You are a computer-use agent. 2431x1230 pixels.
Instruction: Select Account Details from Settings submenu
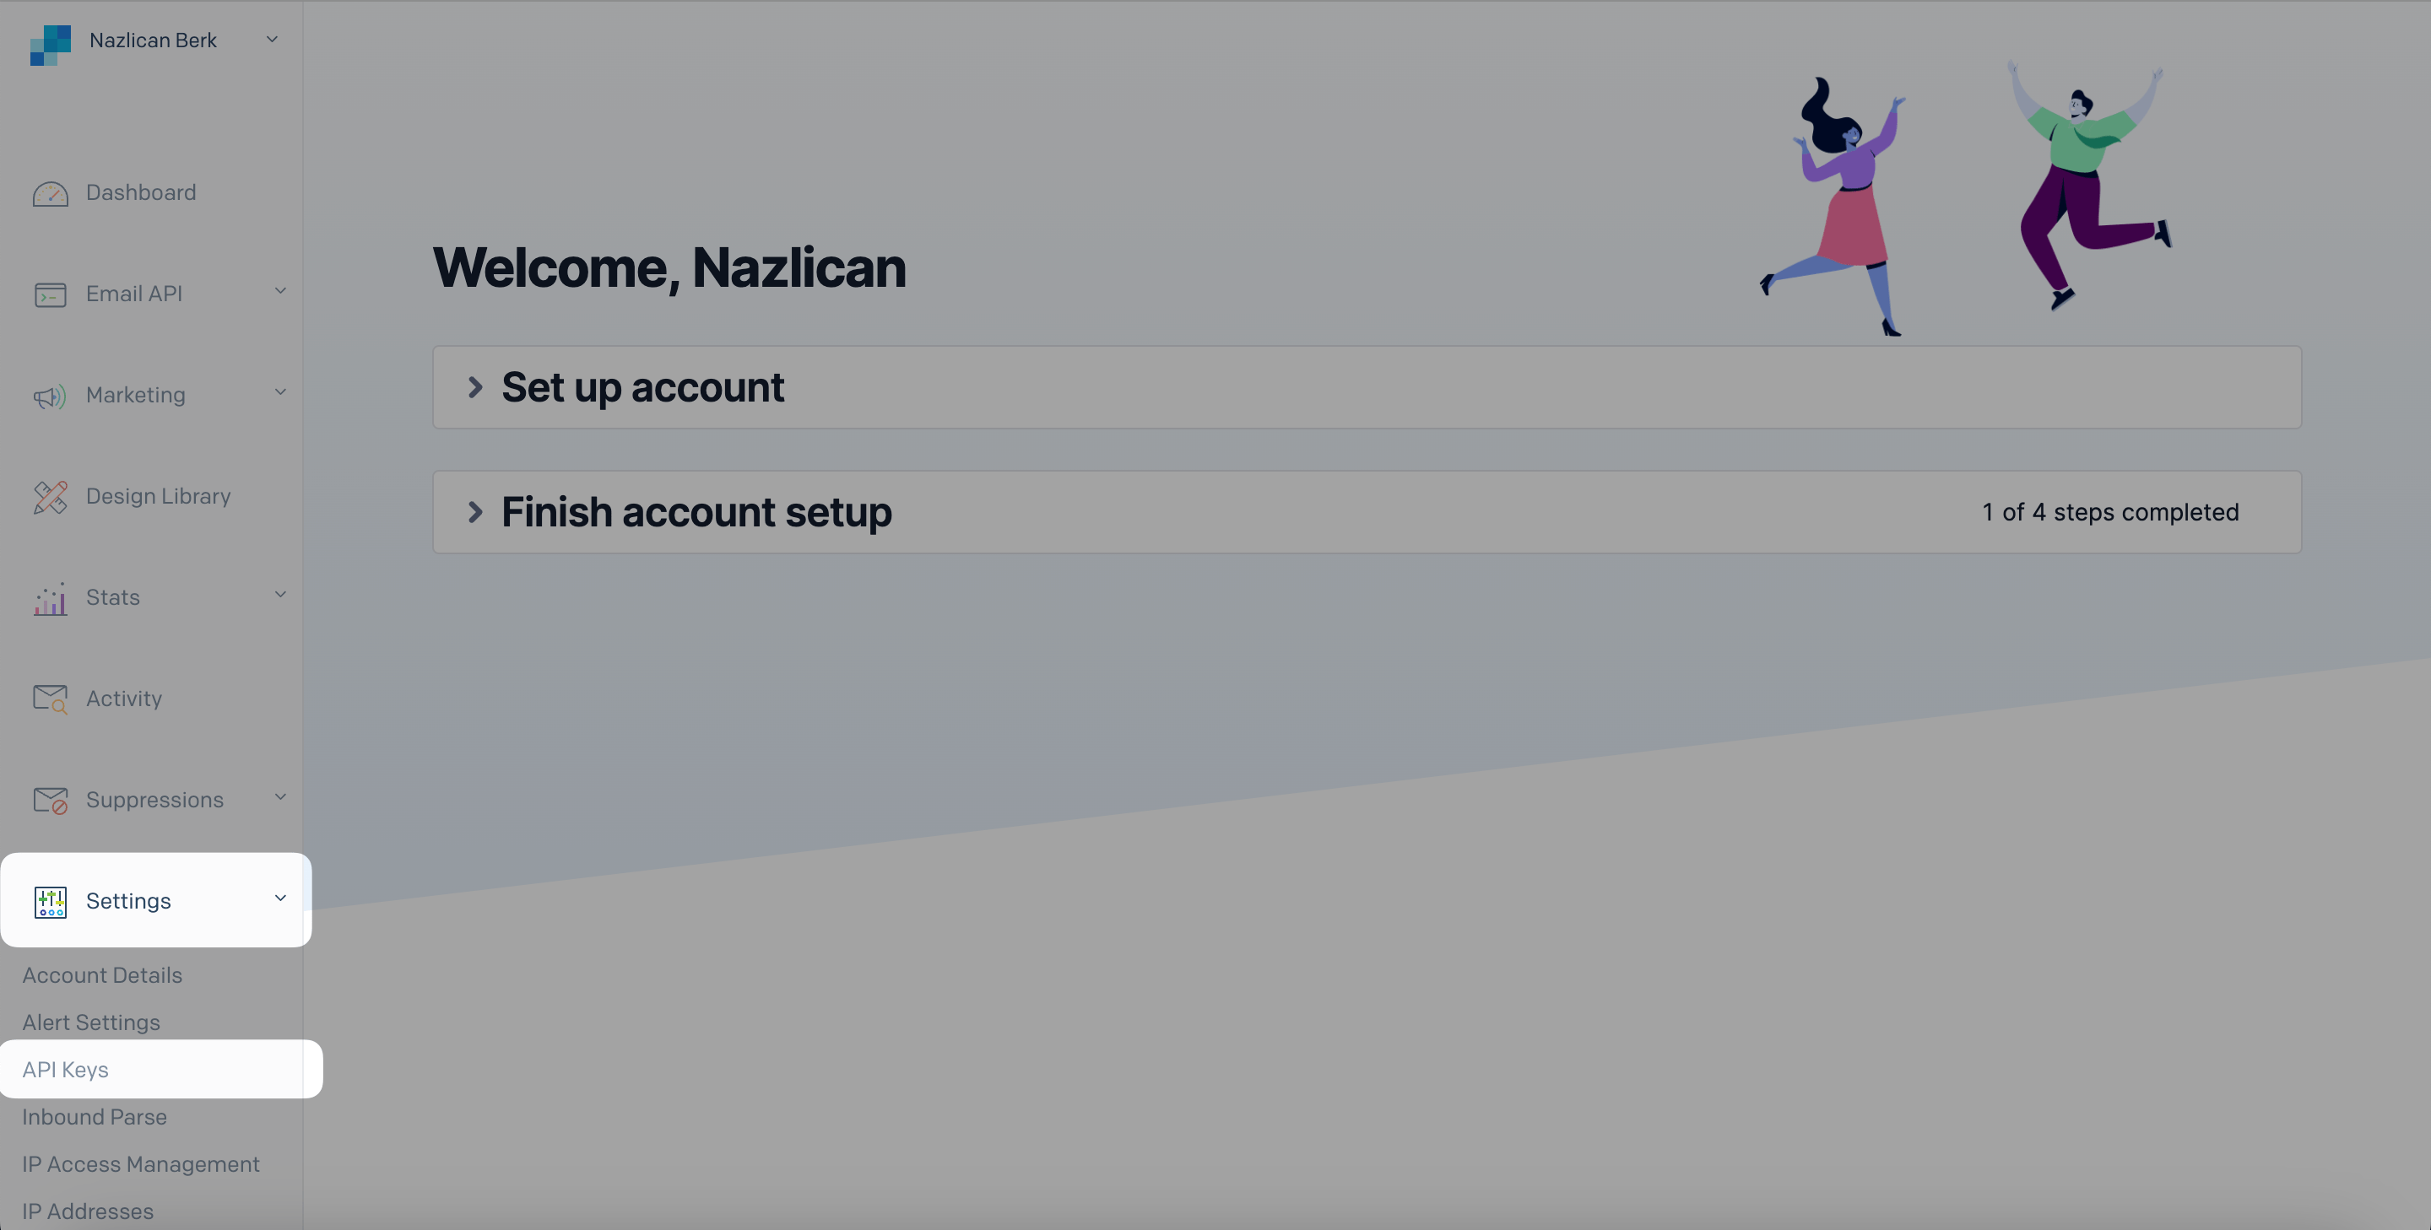[102, 974]
